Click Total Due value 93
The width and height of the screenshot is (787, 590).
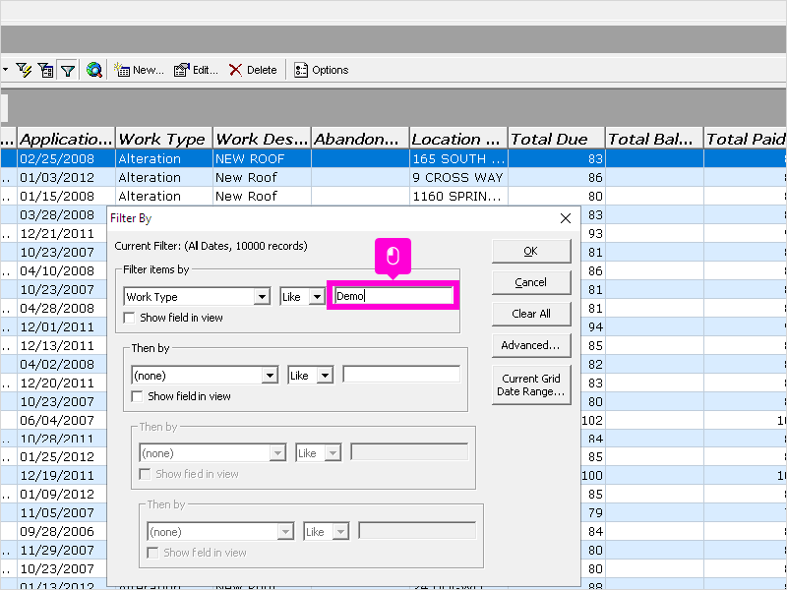(593, 233)
